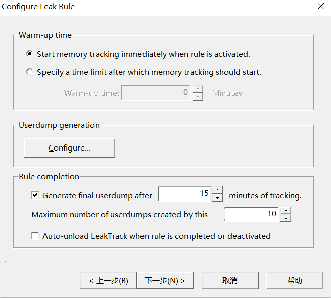
Task: Return to previous step 上一步(B)
Action: pyautogui.click(x=109, y=280)
